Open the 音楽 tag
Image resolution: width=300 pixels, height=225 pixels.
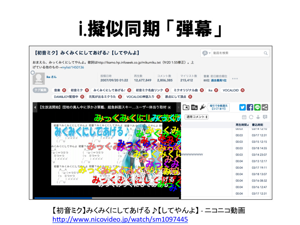[57, 90]
